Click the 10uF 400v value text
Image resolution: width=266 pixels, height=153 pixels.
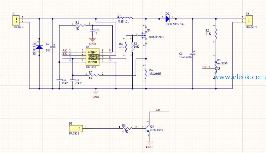coord(186,57)
